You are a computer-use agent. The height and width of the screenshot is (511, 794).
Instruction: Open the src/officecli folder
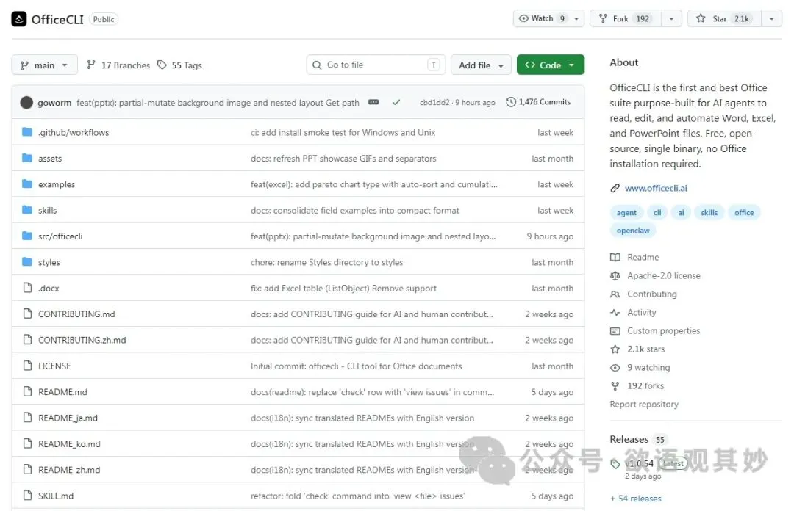coord(60,236)
